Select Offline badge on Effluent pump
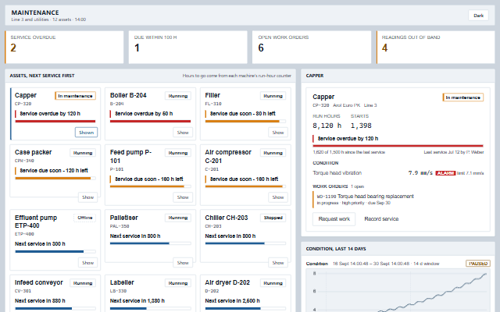This screenshot has width=500, height=312. pos(85,218)
